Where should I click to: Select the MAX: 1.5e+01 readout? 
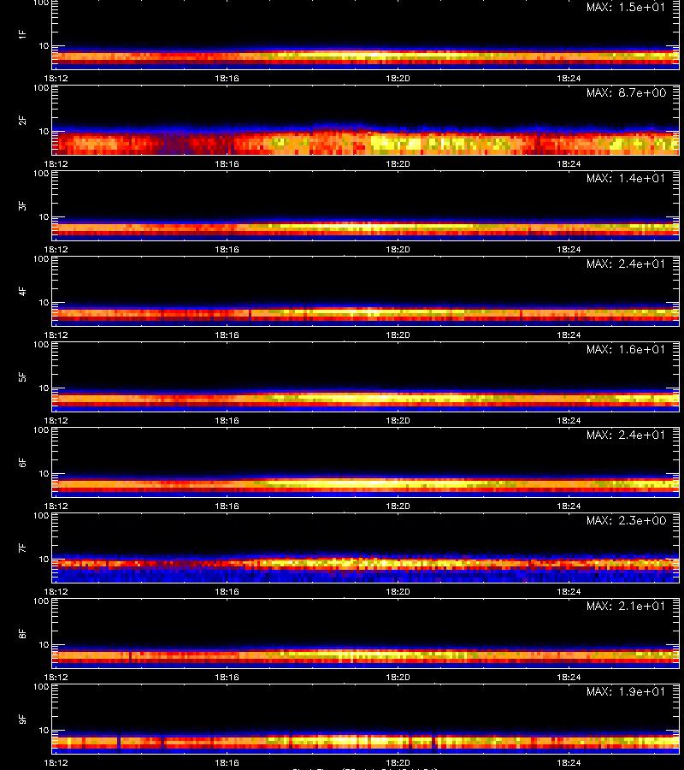point(626,8)
